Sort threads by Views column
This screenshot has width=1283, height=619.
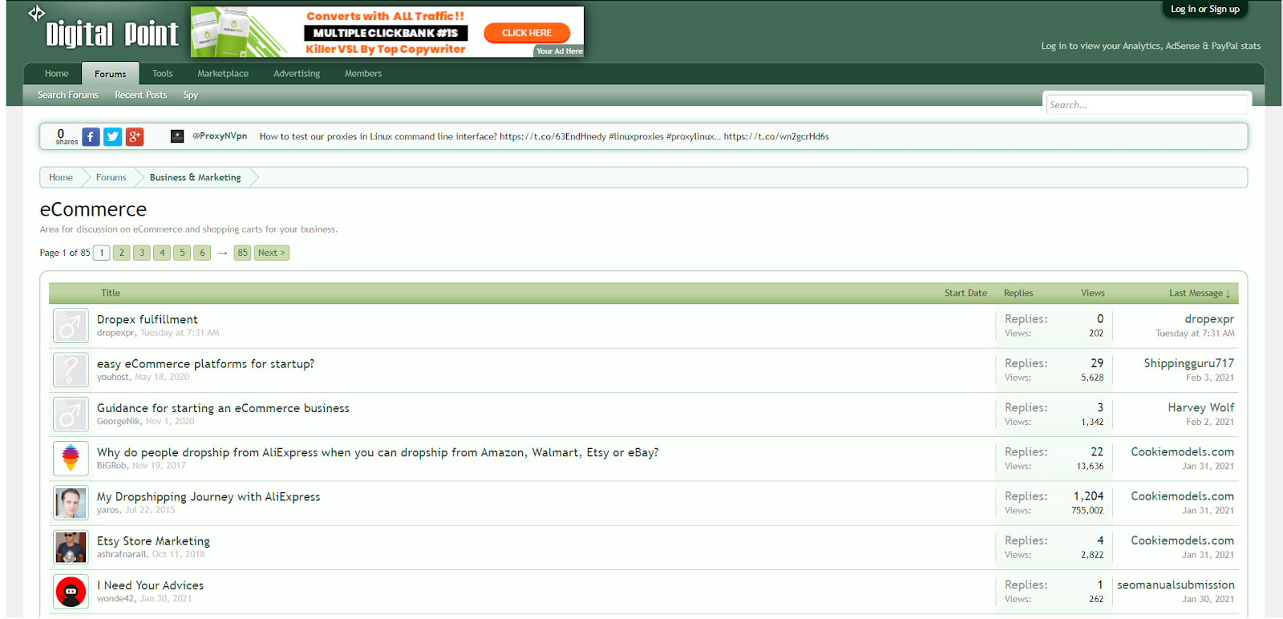tap(1093, 293)
